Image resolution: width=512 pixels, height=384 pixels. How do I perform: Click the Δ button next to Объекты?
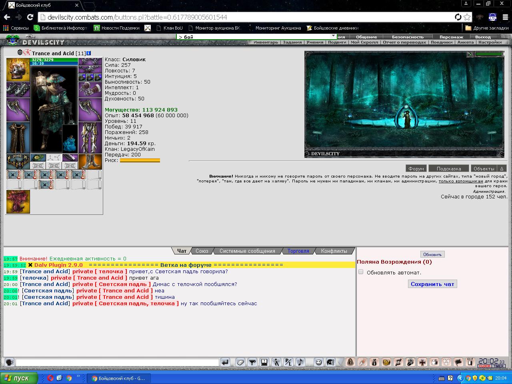tap(502, 168)
